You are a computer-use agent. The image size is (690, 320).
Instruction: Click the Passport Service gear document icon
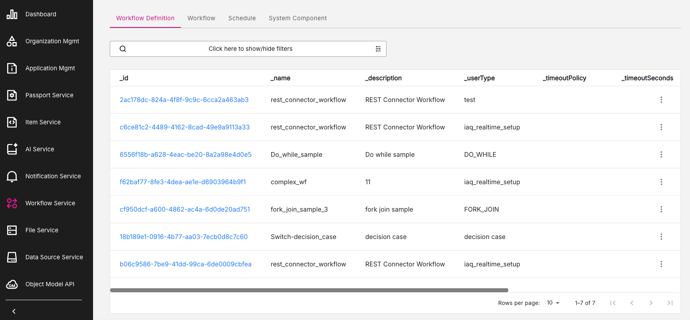(12, 95)
